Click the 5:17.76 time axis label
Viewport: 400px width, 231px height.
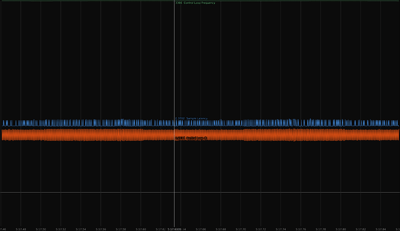[300, 229]
